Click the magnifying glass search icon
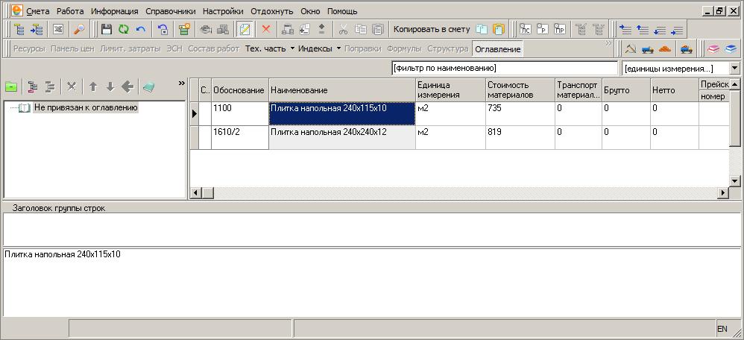Viewport: 744px width, 340px height. tap(79, 29)
